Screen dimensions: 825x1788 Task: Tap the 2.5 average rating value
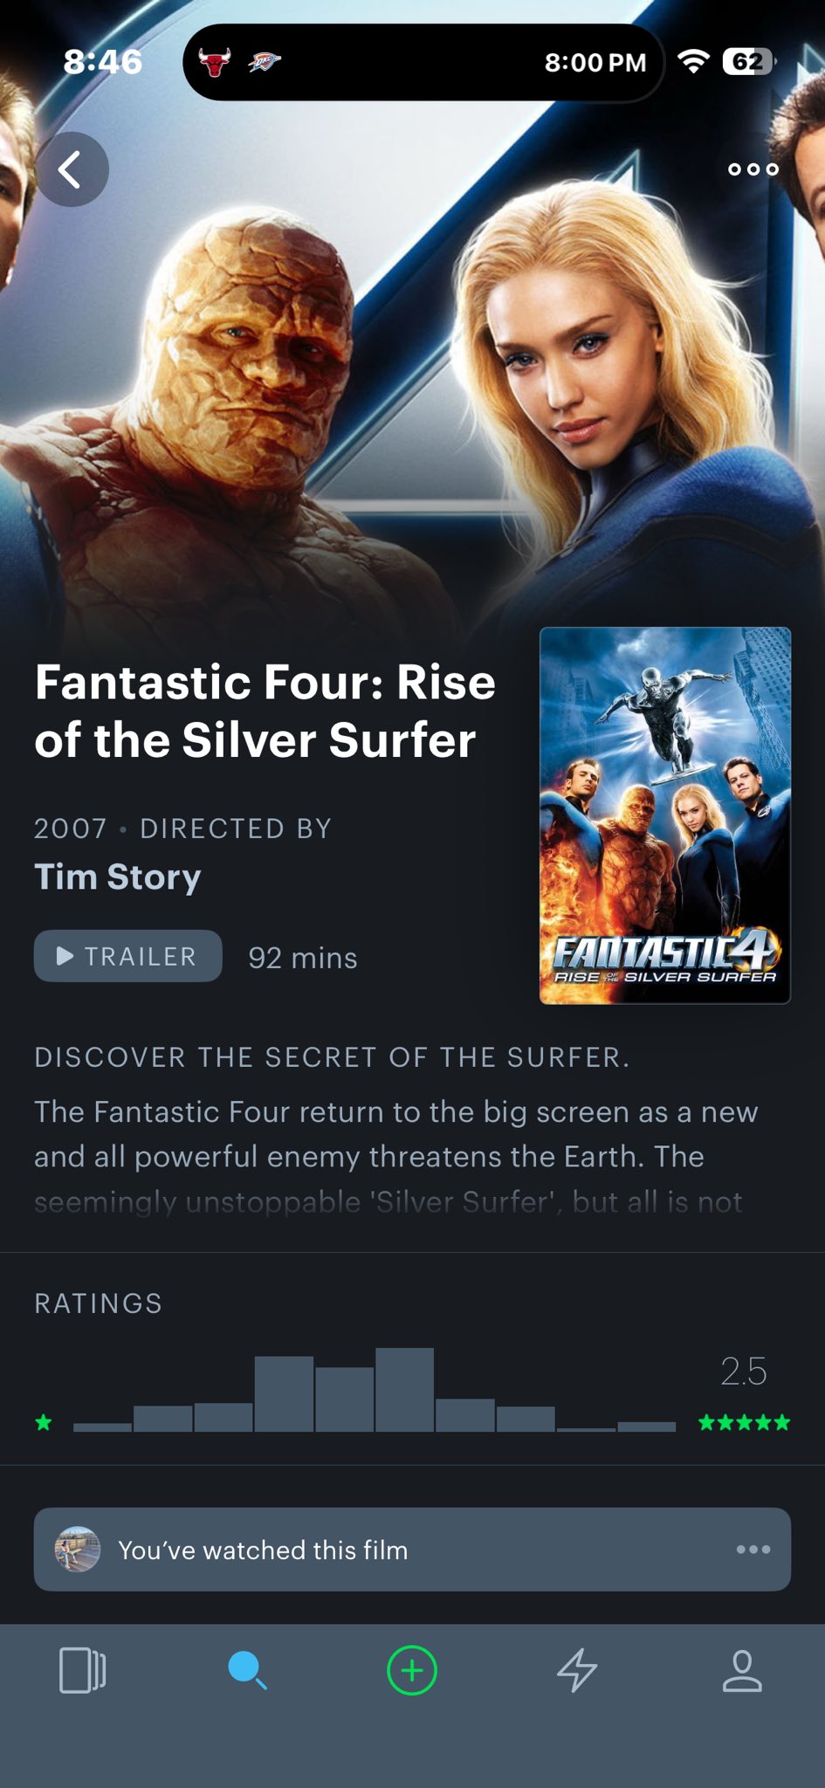[744, 1372]
